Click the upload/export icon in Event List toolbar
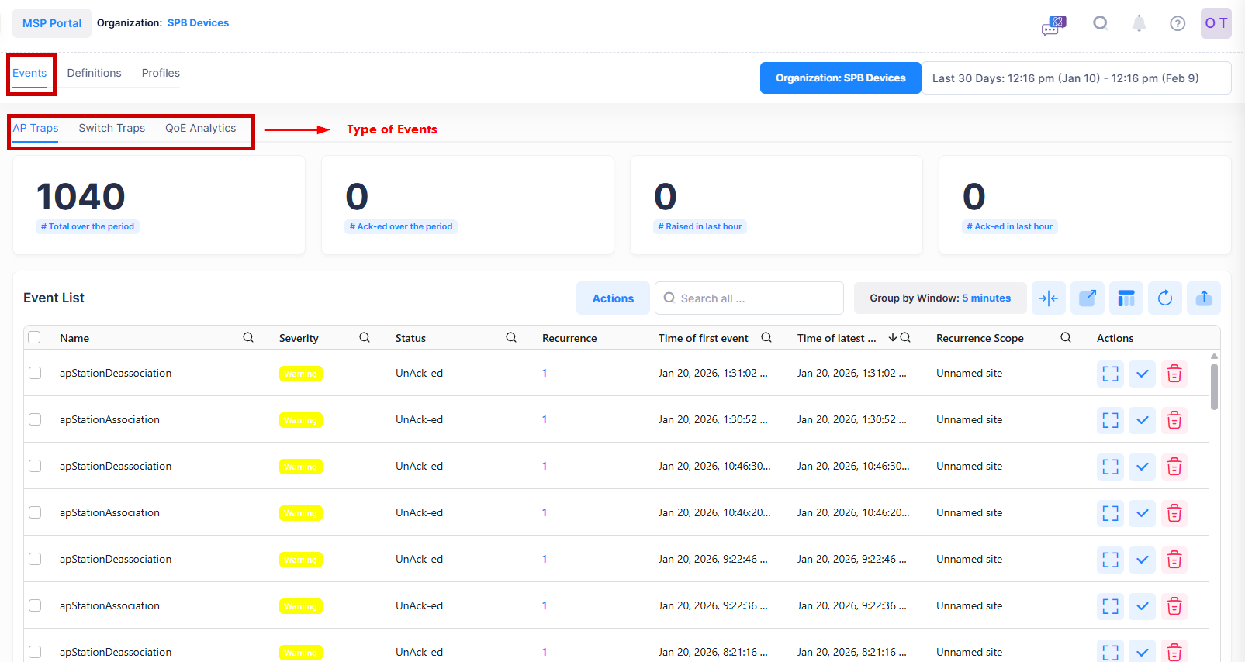Viewport: 1245px width, 662px height. [1204, 298]
